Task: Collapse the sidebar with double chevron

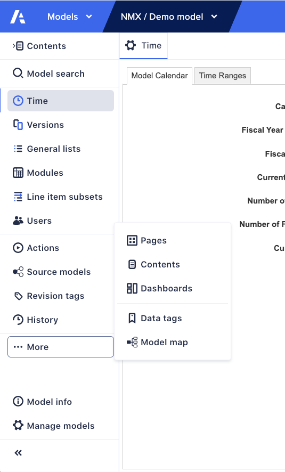Action: [x=18, y=453]
